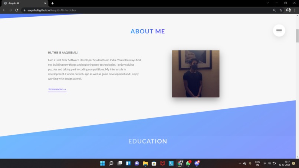Click the HI, THIS IS AAQUIB ALI text
The height and width of the screenshot is (168, 299).
coord(63,53)
